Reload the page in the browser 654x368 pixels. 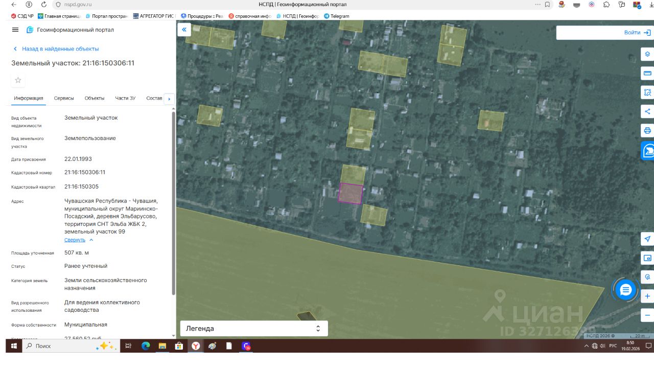[43, 5]
